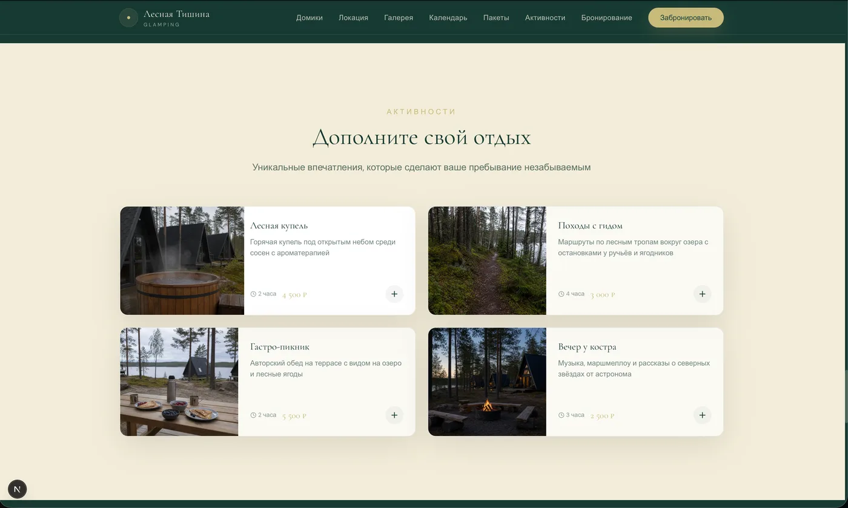The image size is (848, 508).
Task: Go to the Локация section
Action: click(353, 18)
